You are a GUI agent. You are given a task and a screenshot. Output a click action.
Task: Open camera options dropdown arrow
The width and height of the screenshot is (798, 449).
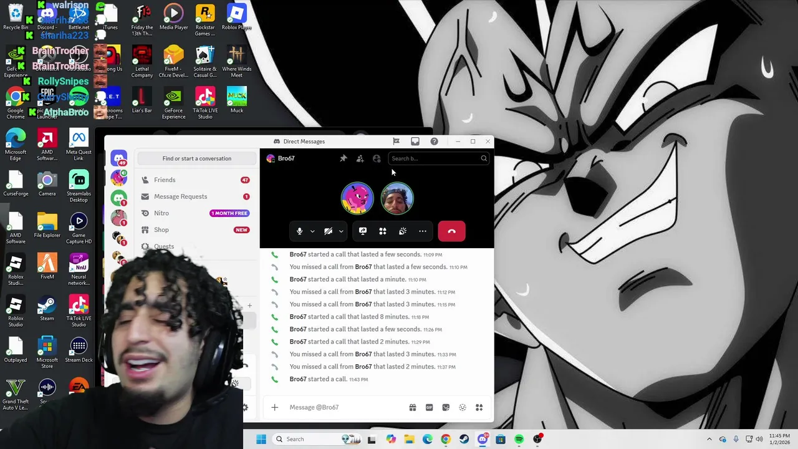click(x=341, y=231)
